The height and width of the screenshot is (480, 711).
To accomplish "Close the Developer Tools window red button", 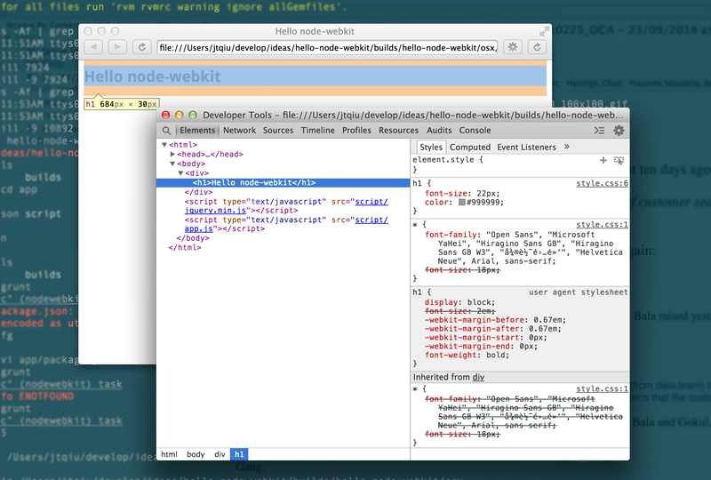I will click(x=166, y=116).
